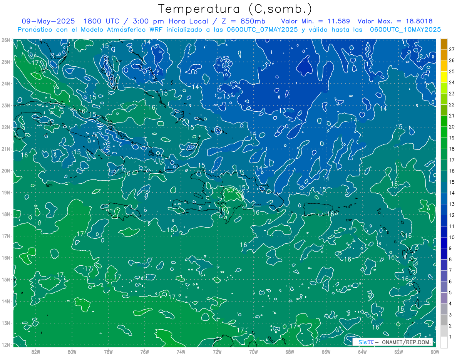This screenshot has height=357, width=462.
Task: Click the yellow colorbar segment between 24 and 25
Action: (x=444, y=77)
